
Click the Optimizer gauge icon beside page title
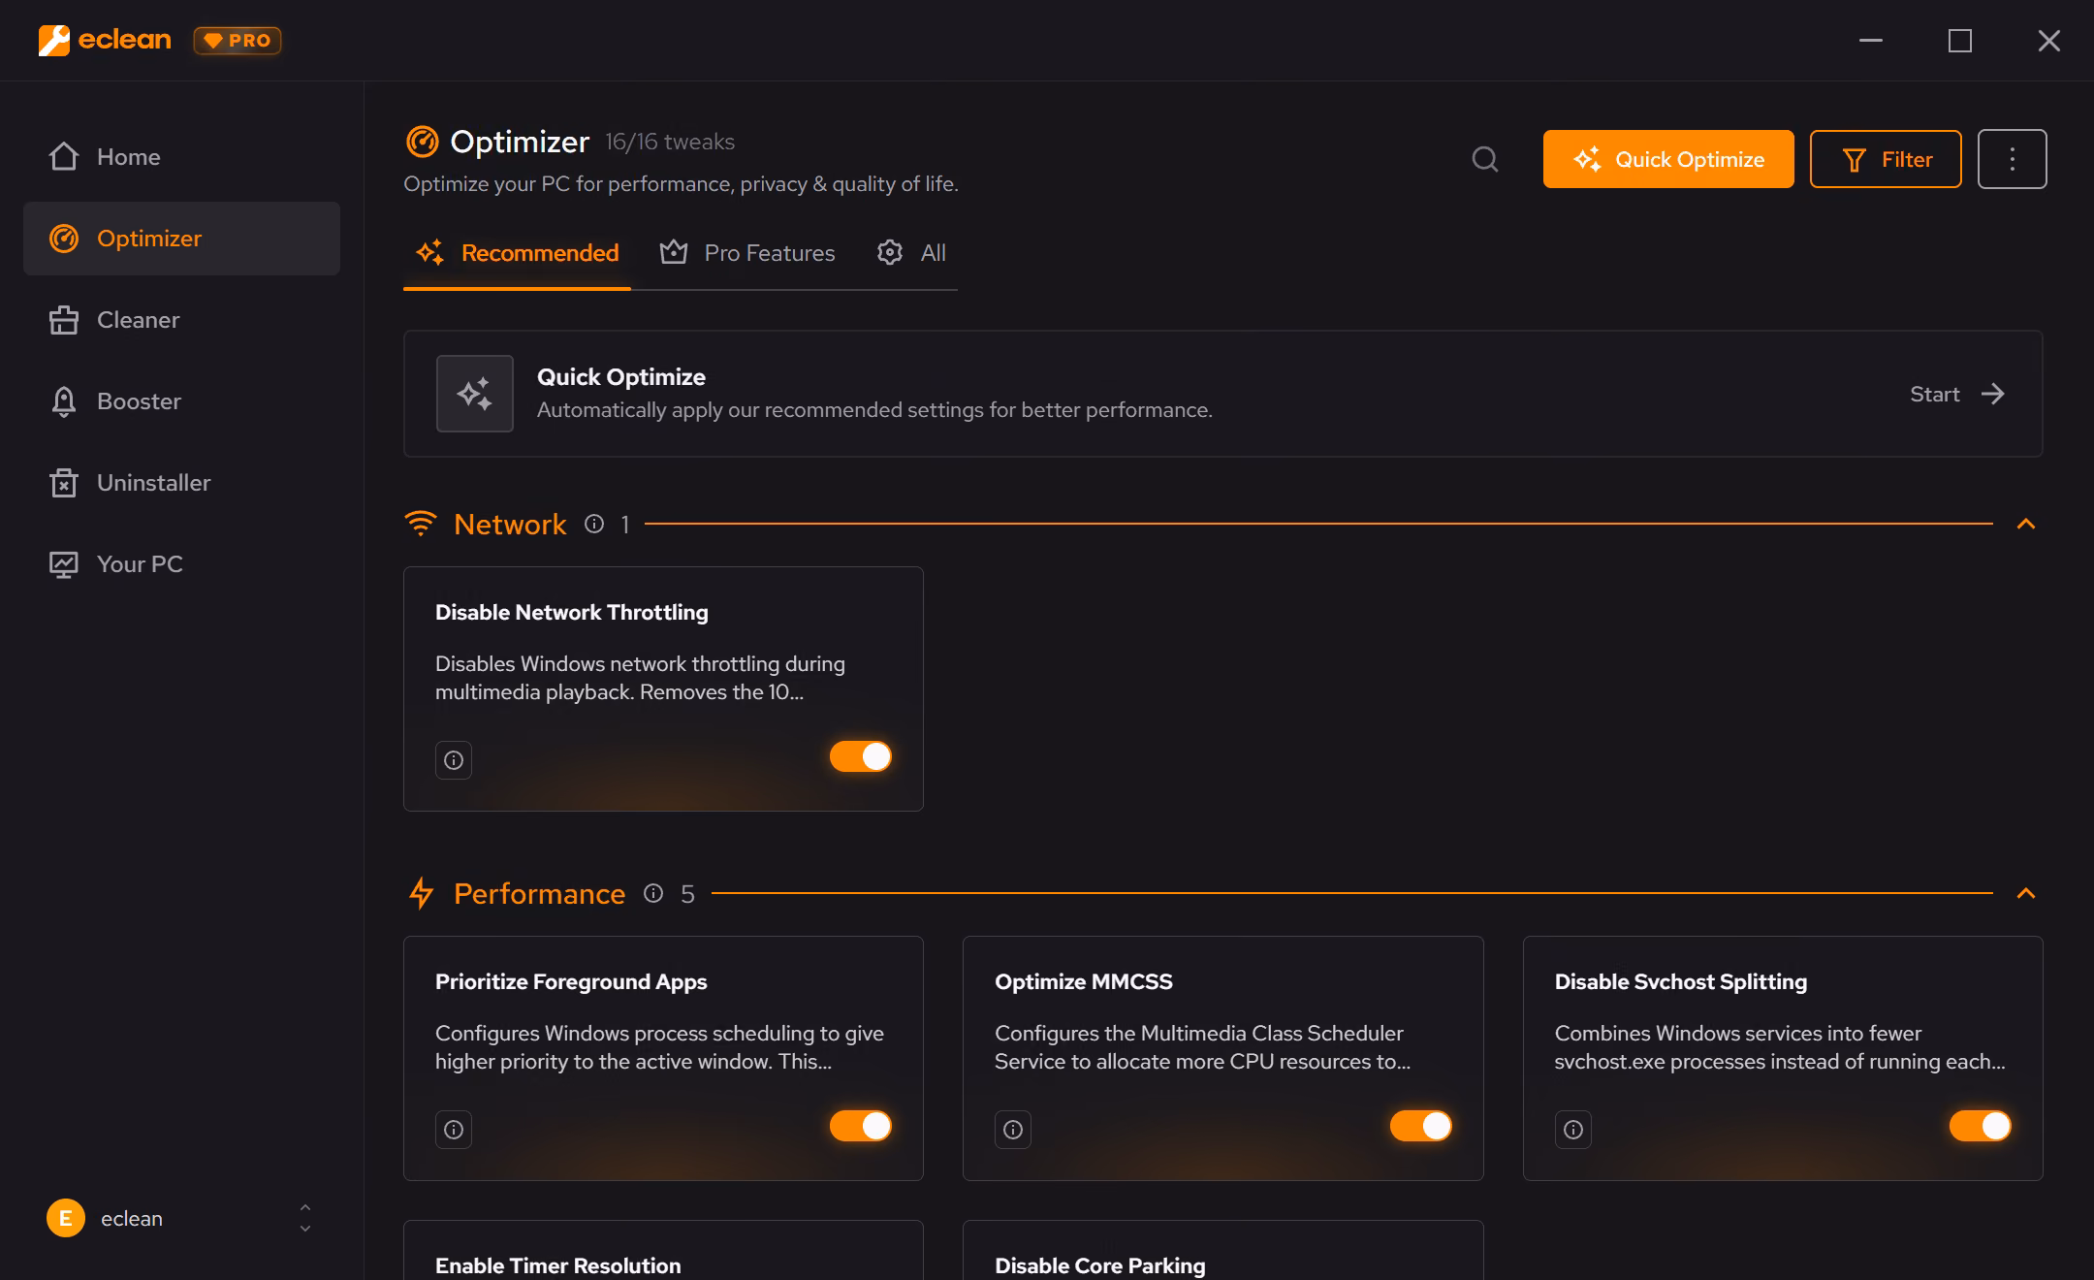(422, 142)
